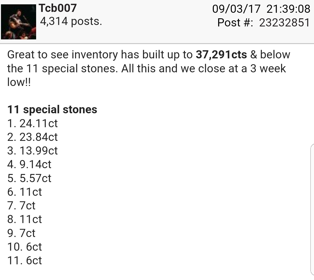The width and height of the screenshot is (314, 280).
Task: Click the bold 37,291cts text
Action: 221,55
